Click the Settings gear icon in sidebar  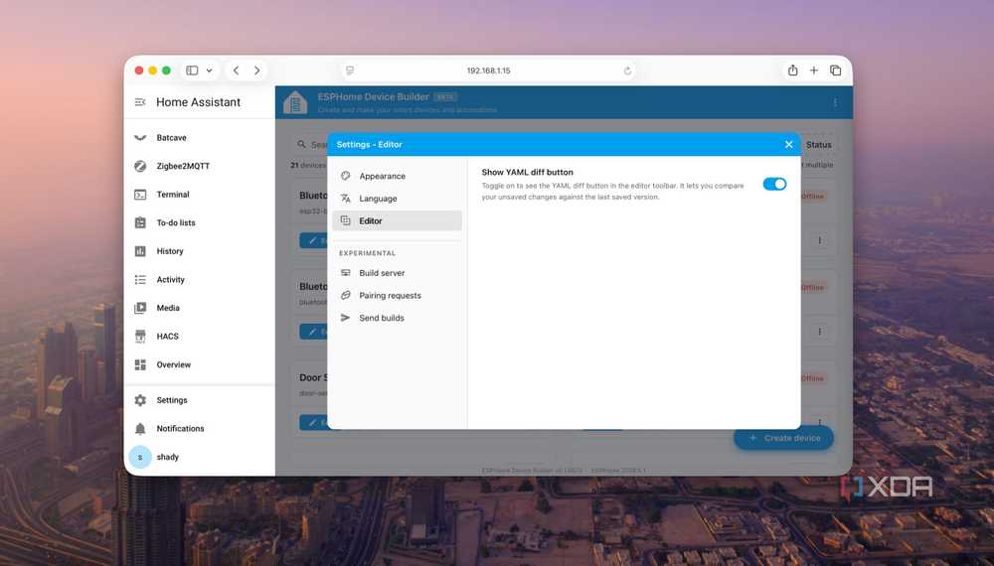[x=140, y=400]
